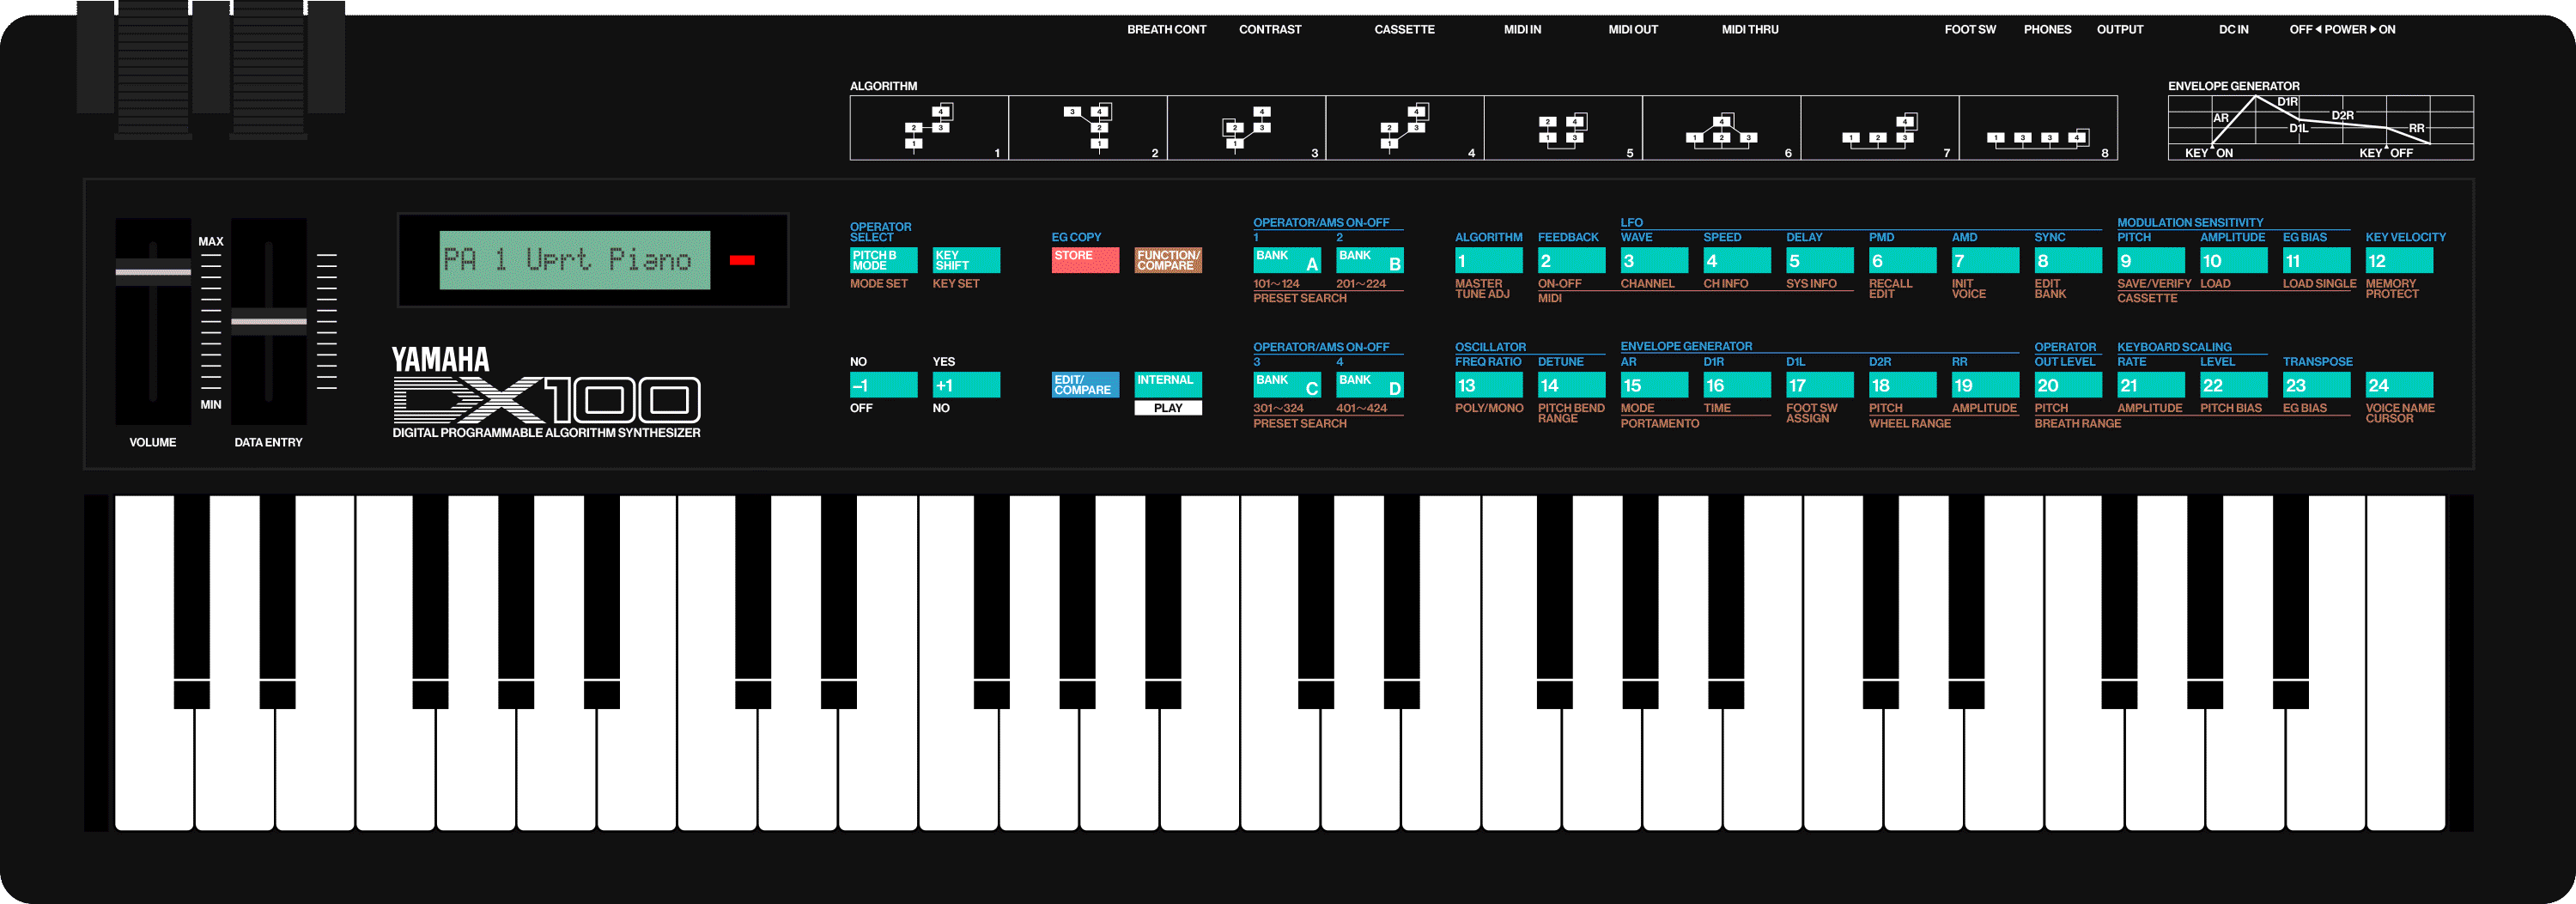Select button 24 Voice Name Cursor

[x=2400, y=385]
